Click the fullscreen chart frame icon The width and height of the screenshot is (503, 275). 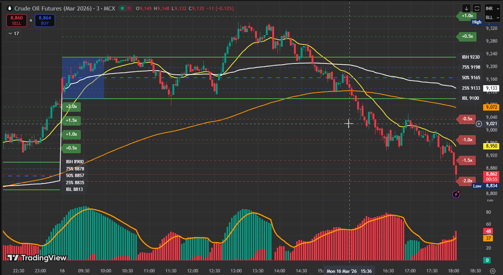coord(476,8)
